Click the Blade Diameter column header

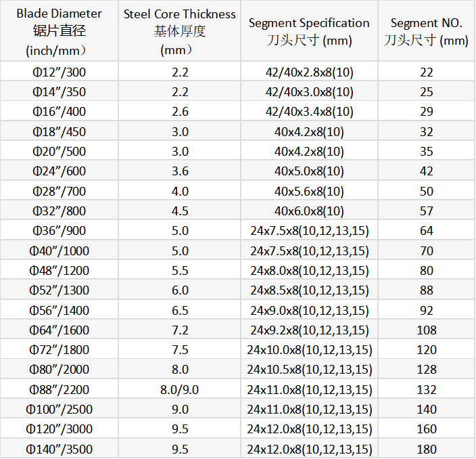59,30
